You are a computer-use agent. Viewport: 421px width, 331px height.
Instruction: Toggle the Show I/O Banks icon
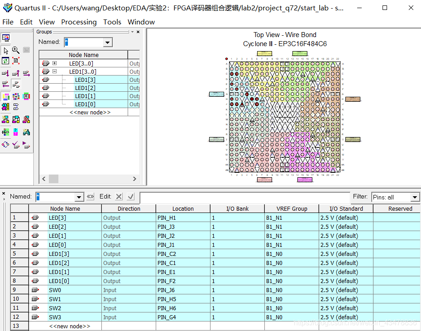tap(5, 96)
